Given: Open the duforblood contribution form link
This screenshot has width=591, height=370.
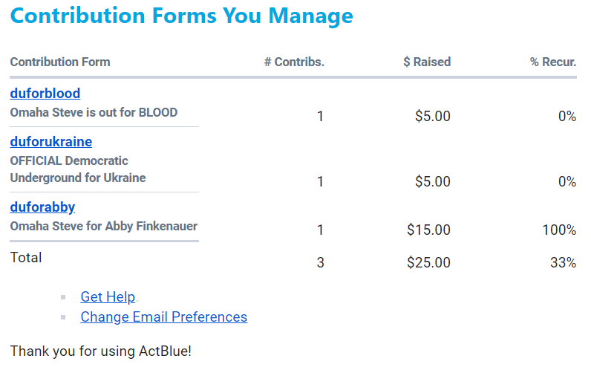Looking at the screenshot, I should pos(45,94).
